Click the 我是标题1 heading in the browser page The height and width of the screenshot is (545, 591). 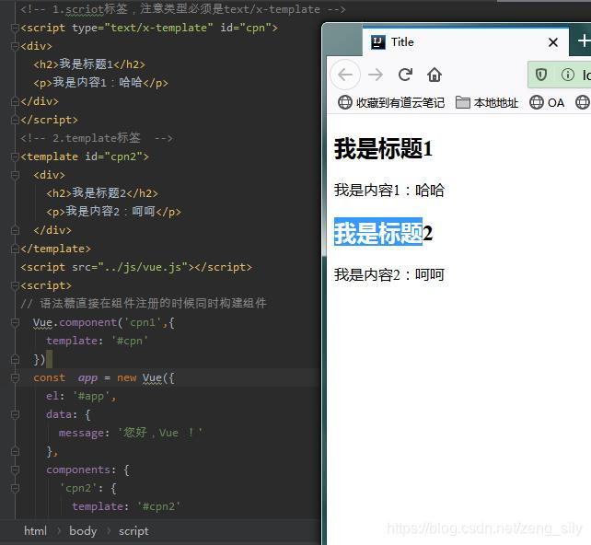[x=383, y=148]
